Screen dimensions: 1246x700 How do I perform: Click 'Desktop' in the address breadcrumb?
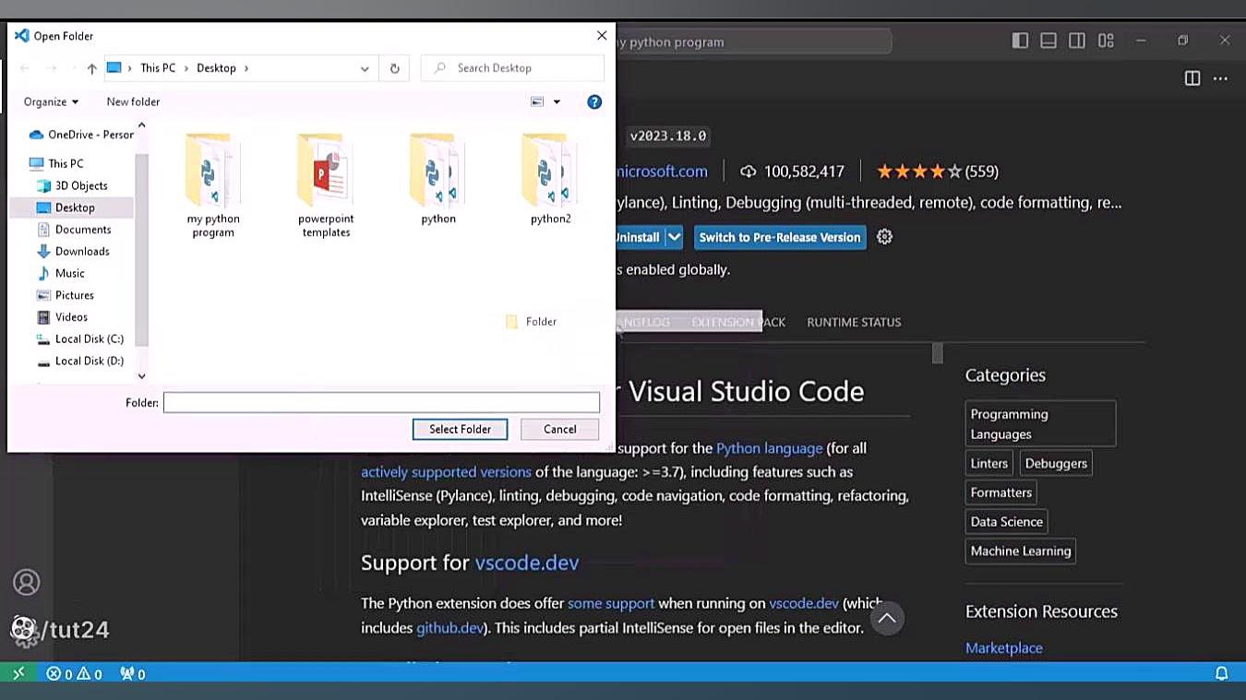216,68
